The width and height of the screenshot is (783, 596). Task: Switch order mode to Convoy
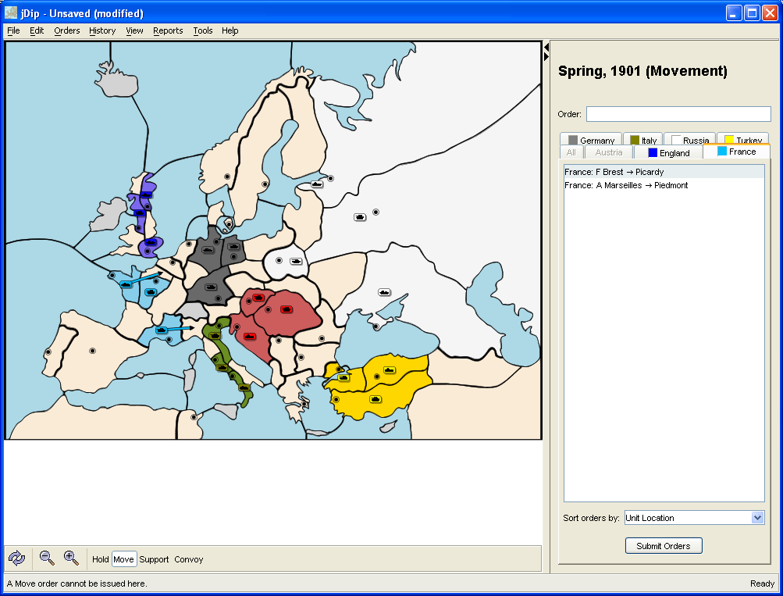[189, 559]
